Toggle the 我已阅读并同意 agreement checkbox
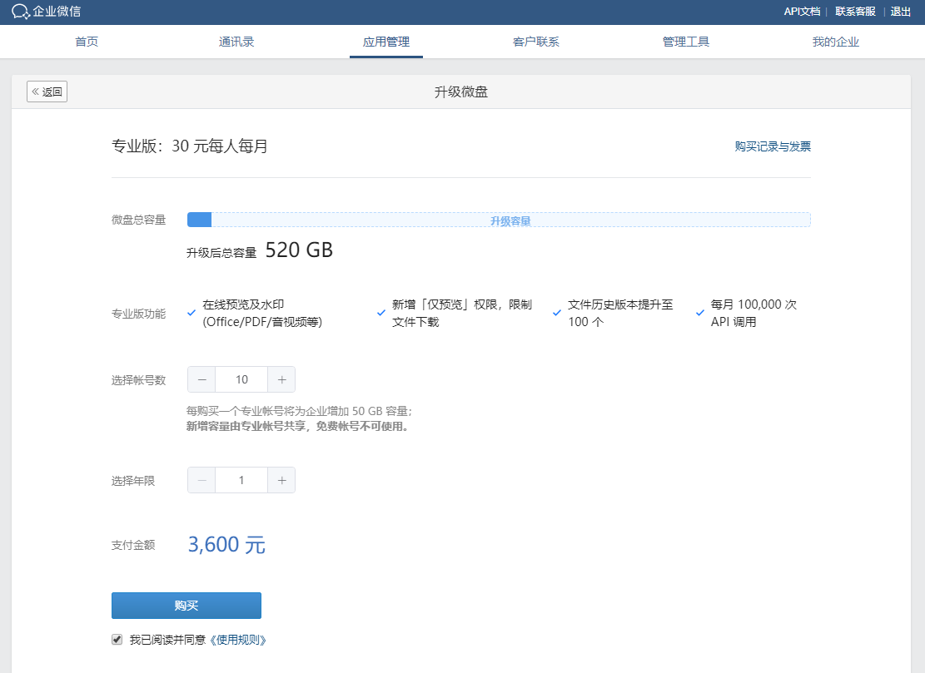 117,640
